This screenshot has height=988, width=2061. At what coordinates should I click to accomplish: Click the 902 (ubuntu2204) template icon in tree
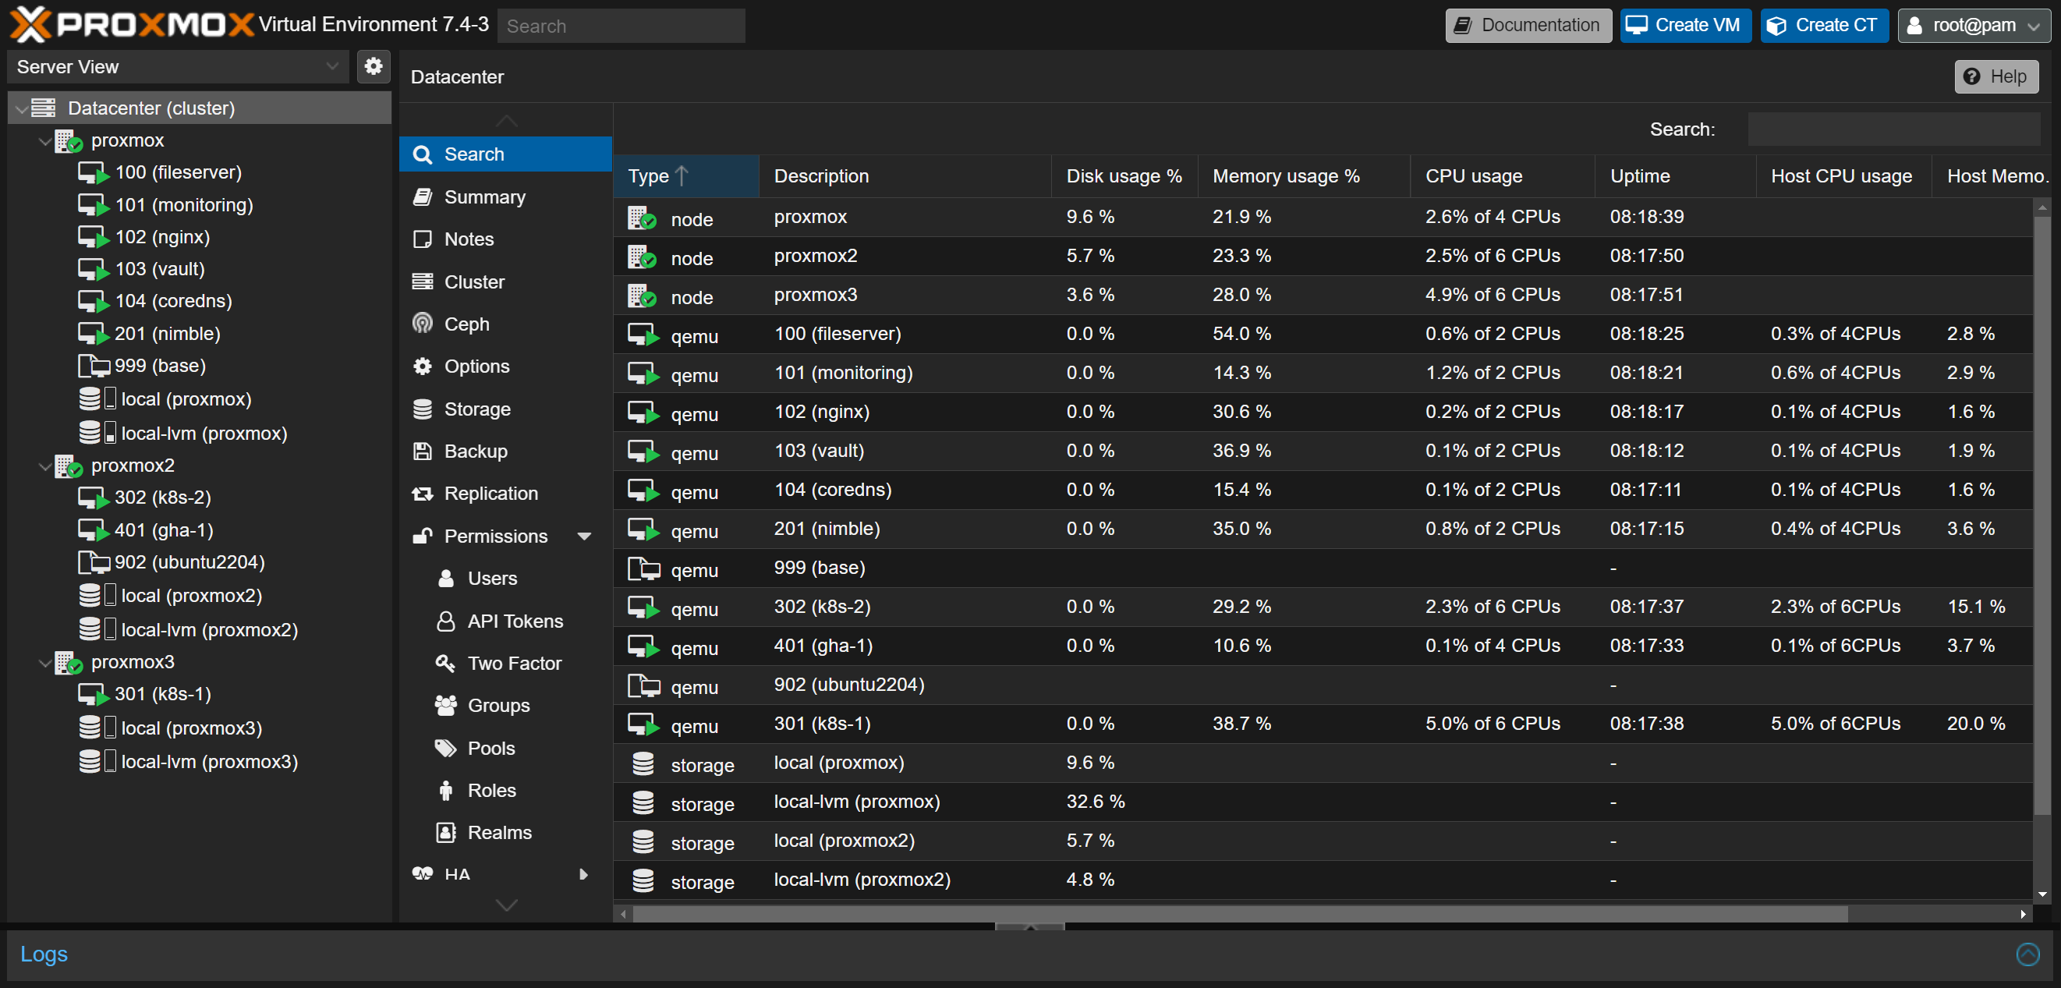point(94,562)
